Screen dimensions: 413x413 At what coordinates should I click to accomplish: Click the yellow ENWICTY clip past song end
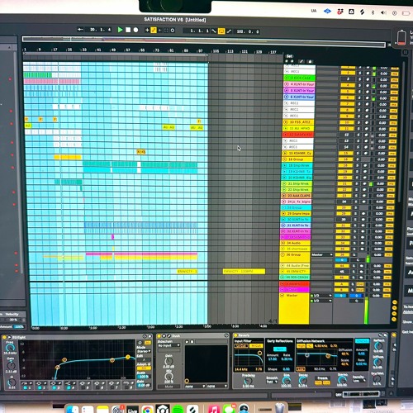pos(244,272)
